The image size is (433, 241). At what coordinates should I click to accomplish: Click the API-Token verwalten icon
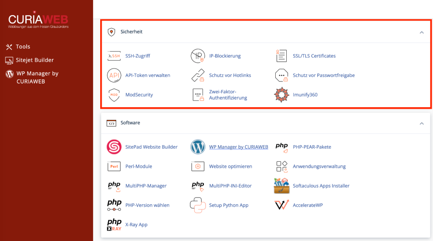[x=114, y=75]
